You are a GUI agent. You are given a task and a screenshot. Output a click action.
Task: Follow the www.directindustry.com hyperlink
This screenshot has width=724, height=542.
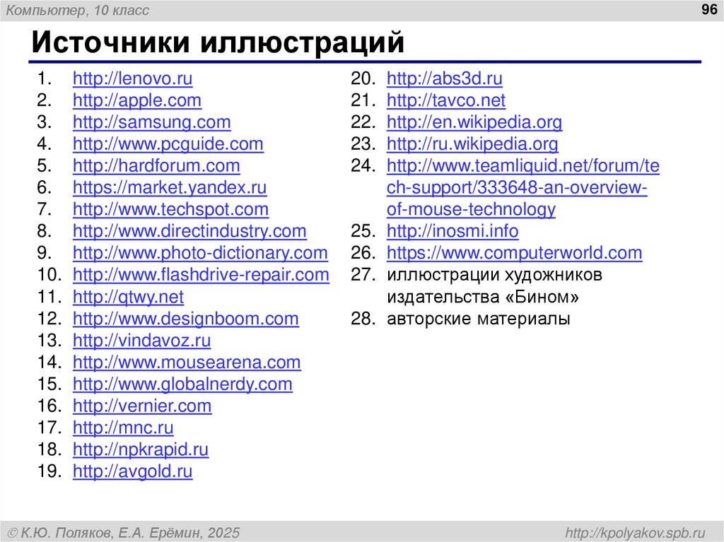click(189, 231)
